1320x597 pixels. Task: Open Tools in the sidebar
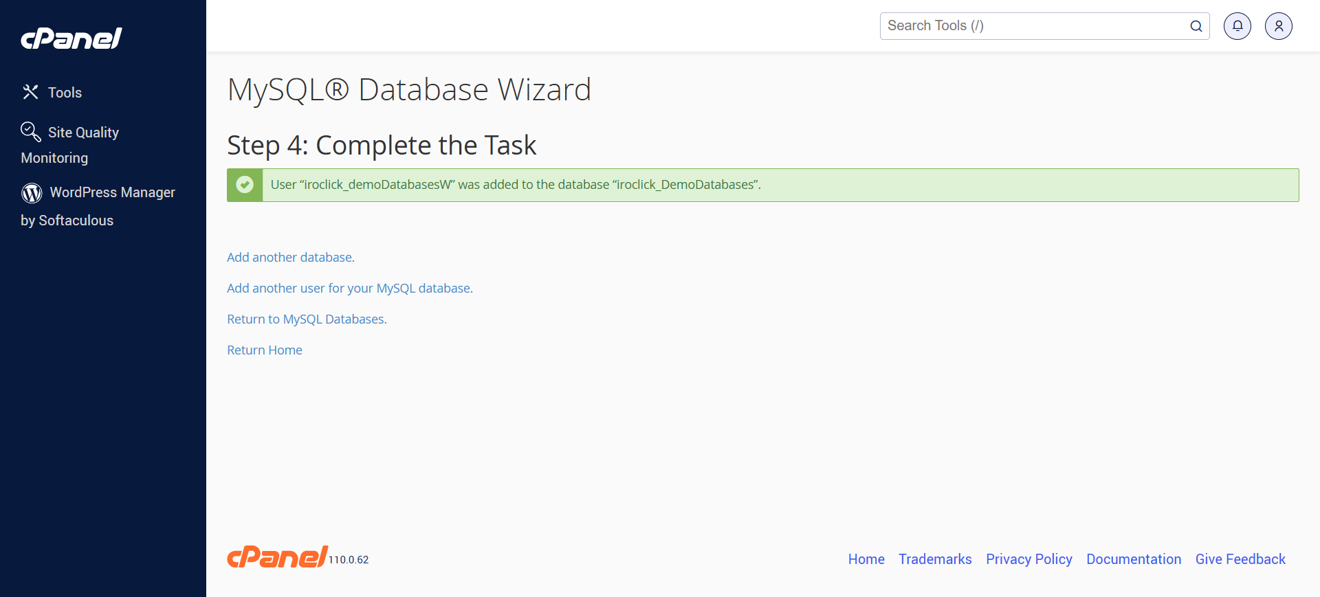click(65, 93)
